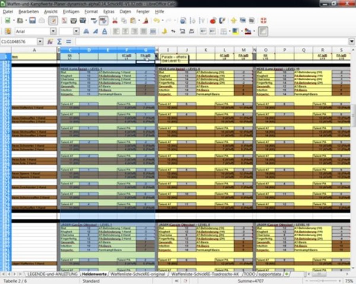This screenshot has width=356, height=284.
Task: Run the Spelling check icon
Action: point(94,21)
